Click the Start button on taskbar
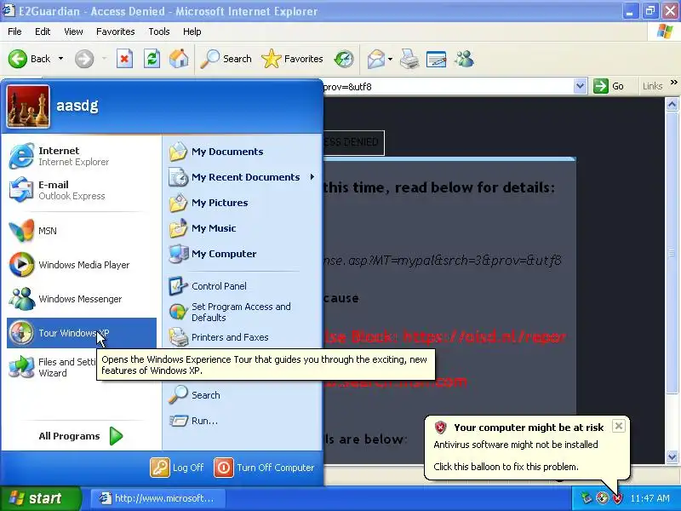Image resolution: width=681 pixels, height=511 pixels. [x=41, y=498]
